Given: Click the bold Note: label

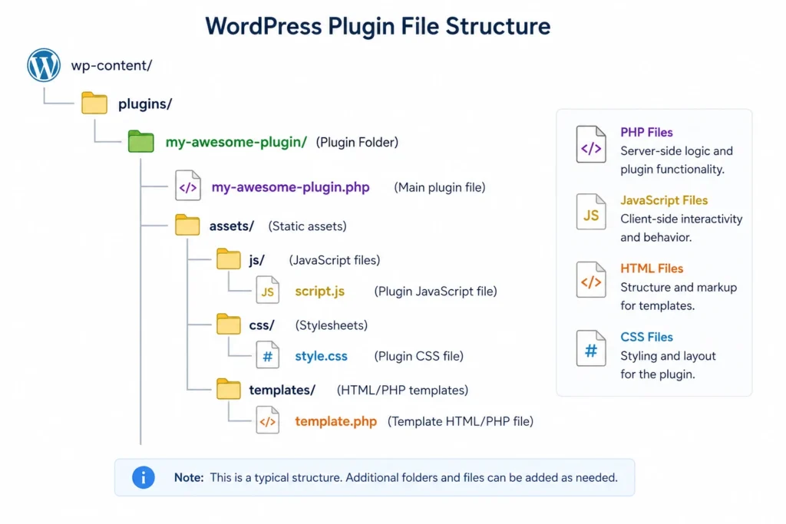Looking at the screenshot, I should pos(189,477).
